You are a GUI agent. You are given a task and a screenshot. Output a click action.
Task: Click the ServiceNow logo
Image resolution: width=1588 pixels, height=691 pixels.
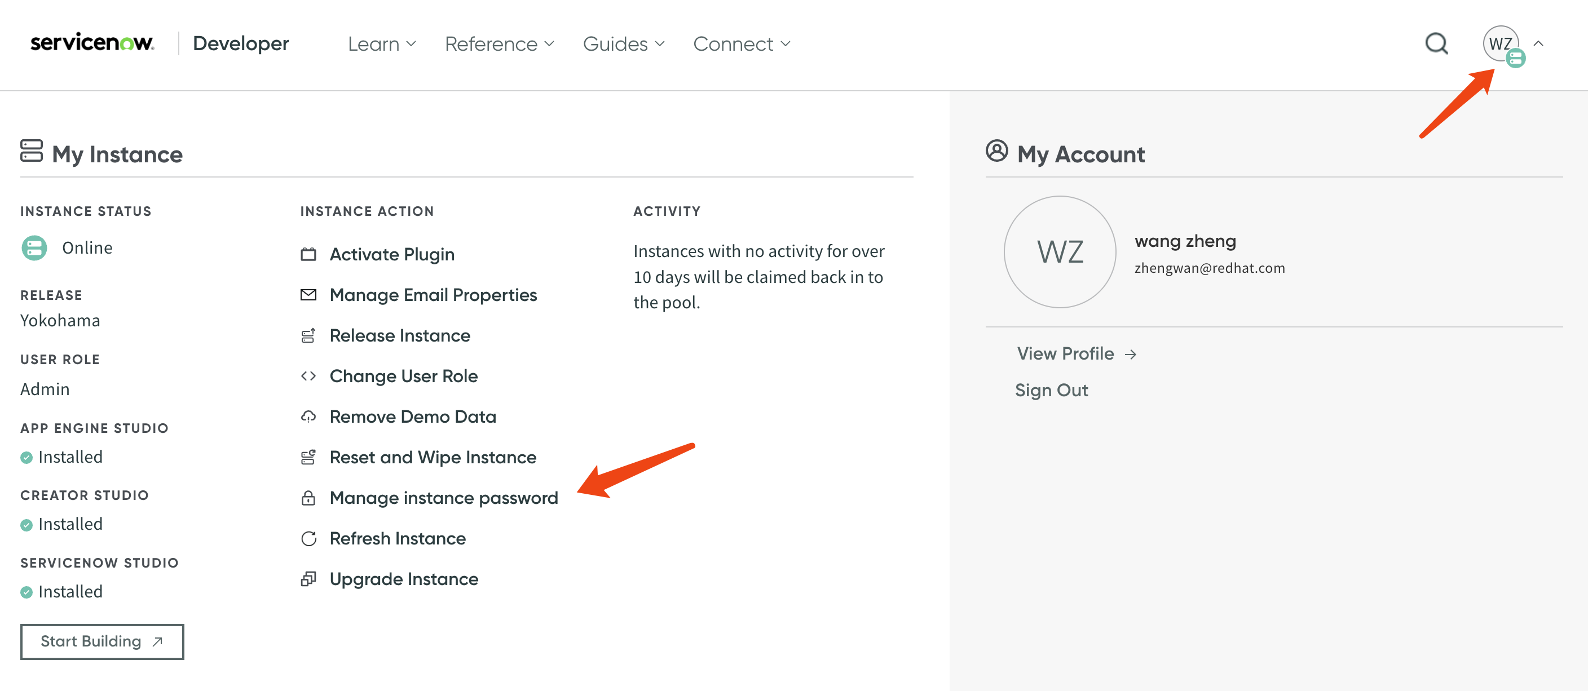92,43
